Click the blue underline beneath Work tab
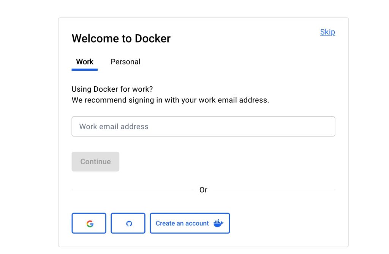The image size is (389, 254). click(x=85, y=70)
